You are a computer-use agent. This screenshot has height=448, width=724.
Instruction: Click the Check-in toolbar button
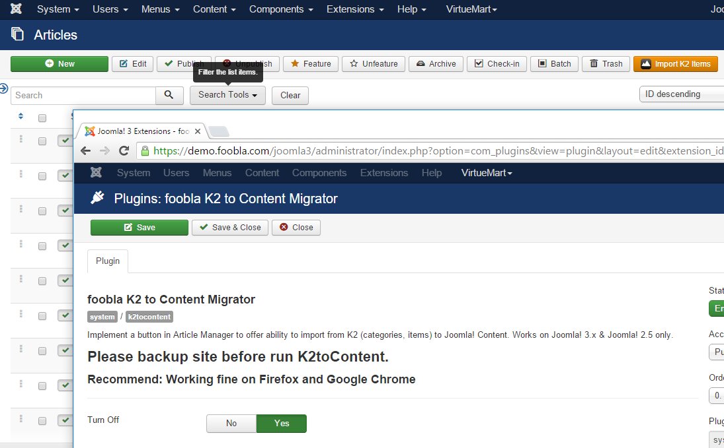tap(497, 63)
